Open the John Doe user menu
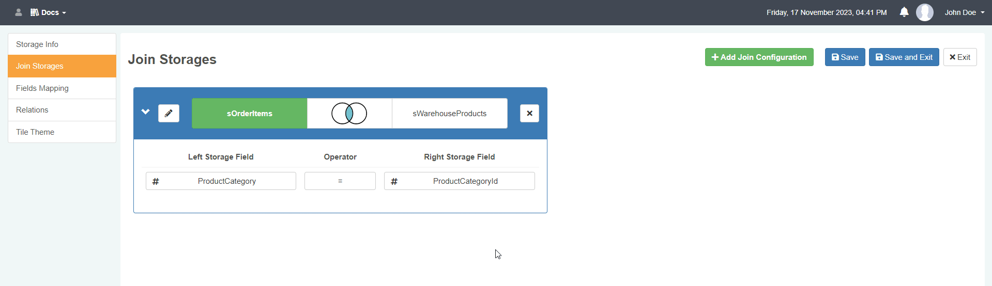This screenshot has height=286, width=992. point(964,12)
